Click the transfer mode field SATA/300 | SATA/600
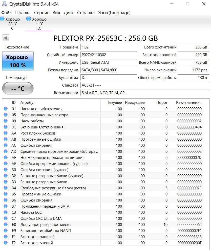 click(109, 70)
